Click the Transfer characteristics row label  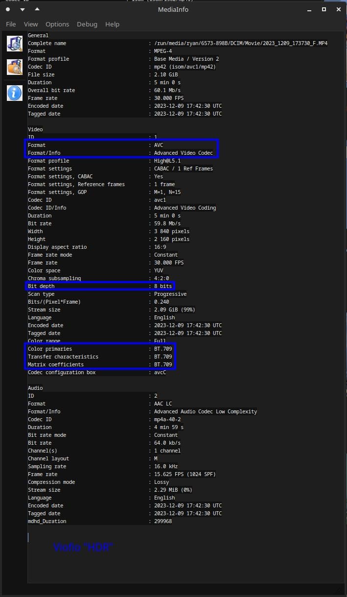pos(63,357)
